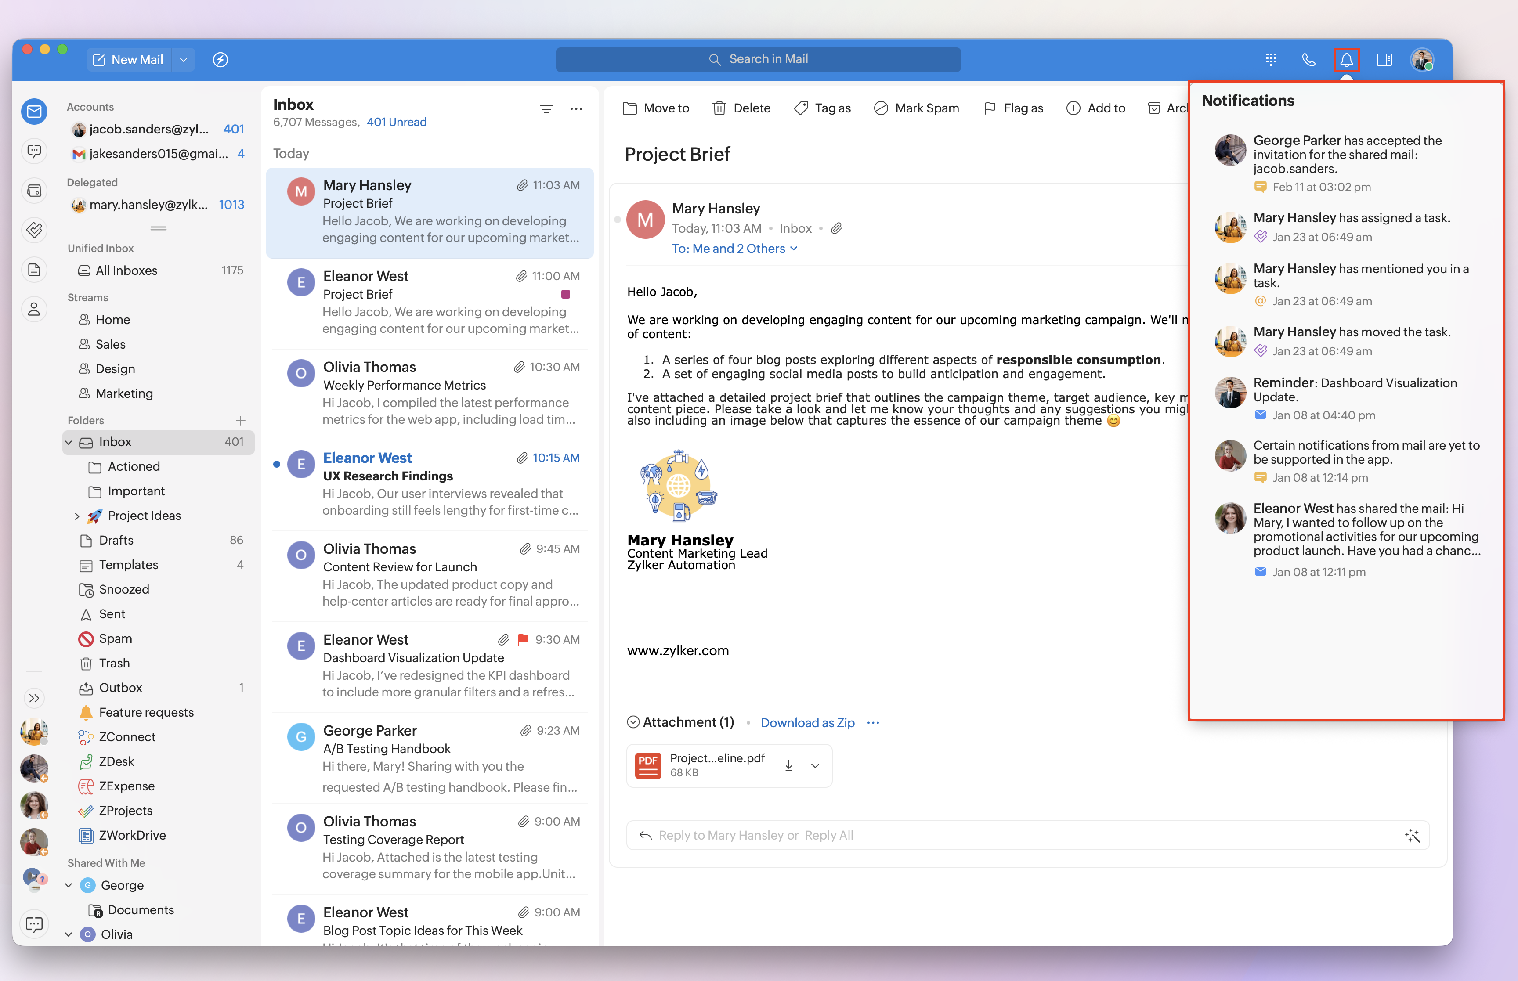Download the Project...eline.pdf attachment
1518x981 pixels.
pyautogui.click(x=788, y=766)
